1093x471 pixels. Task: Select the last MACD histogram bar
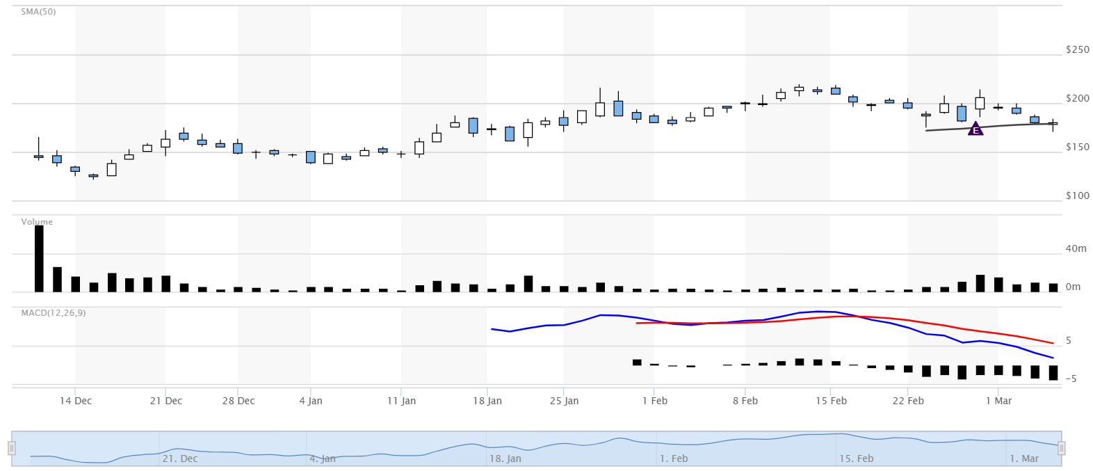pyautogui.click(x=1053, y=373)
